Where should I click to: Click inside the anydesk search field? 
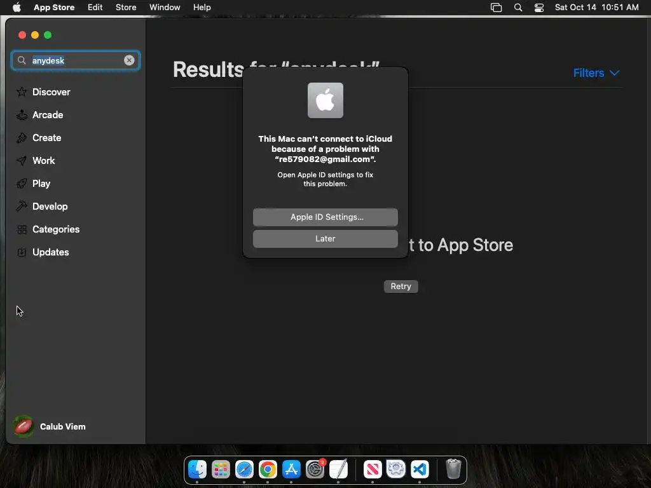(x=76, y=60)
